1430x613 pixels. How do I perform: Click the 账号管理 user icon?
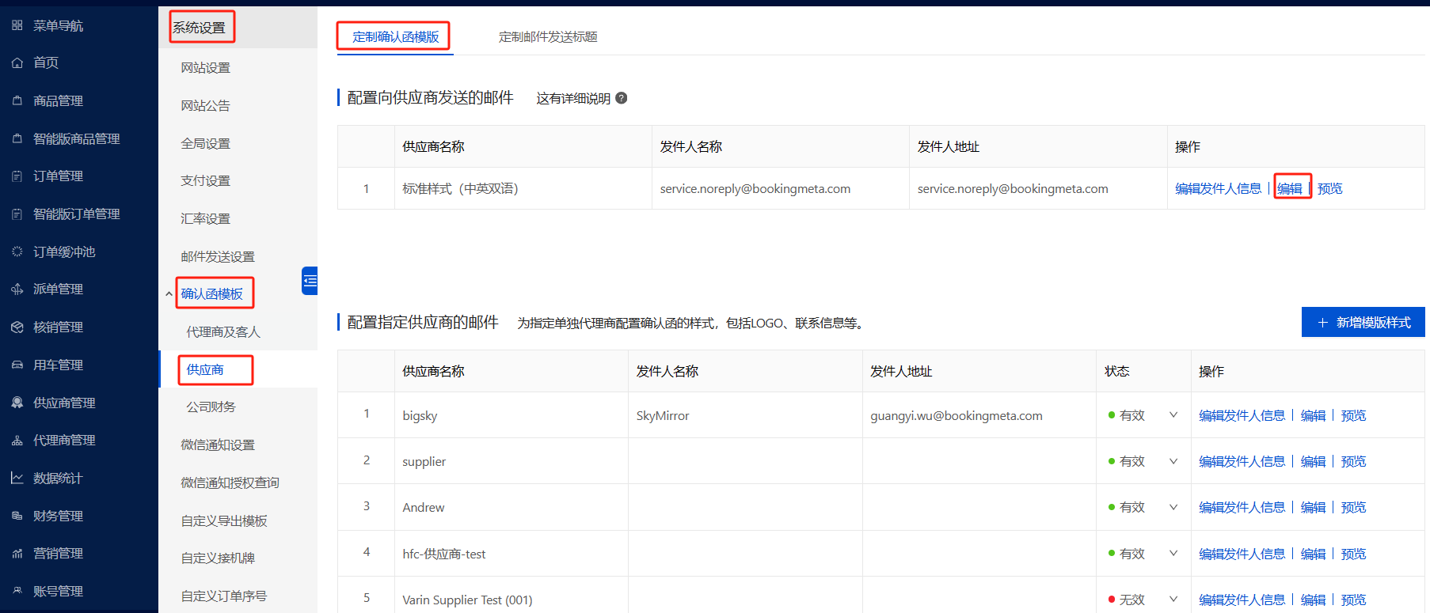[x=17, y=591]
